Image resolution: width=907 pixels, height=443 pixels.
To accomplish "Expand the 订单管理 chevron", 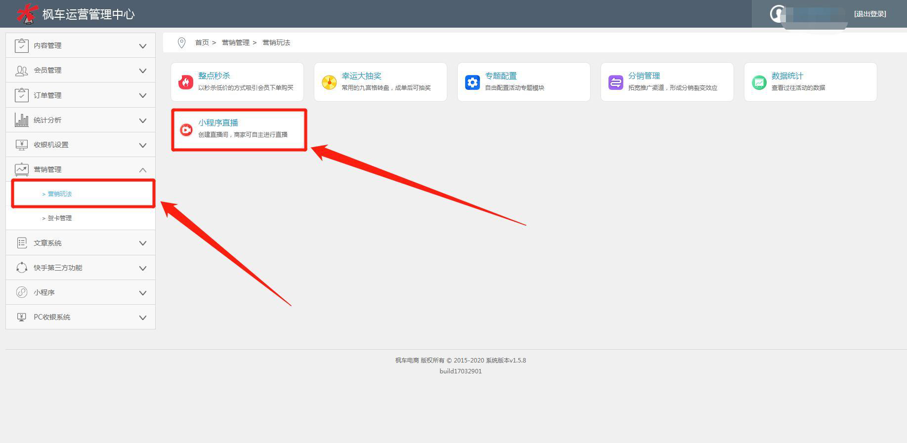I will 143,95.
